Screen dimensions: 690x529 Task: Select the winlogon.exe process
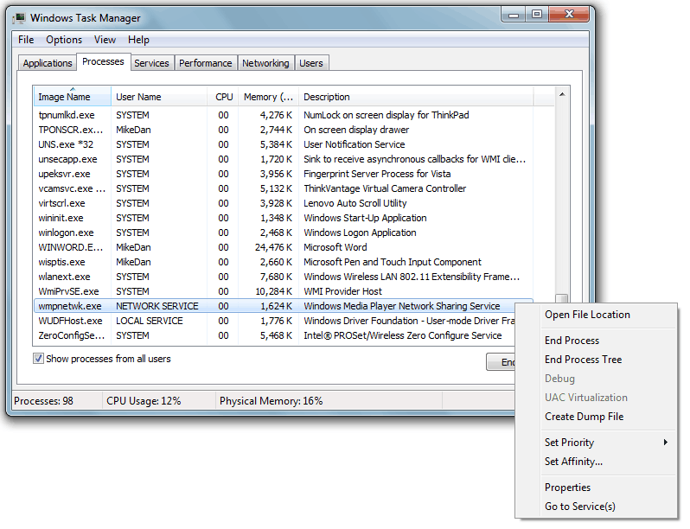(x=283, y=233)
